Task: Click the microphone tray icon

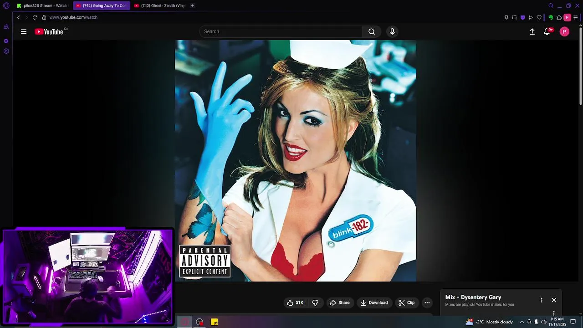Action: pos(537,322)
